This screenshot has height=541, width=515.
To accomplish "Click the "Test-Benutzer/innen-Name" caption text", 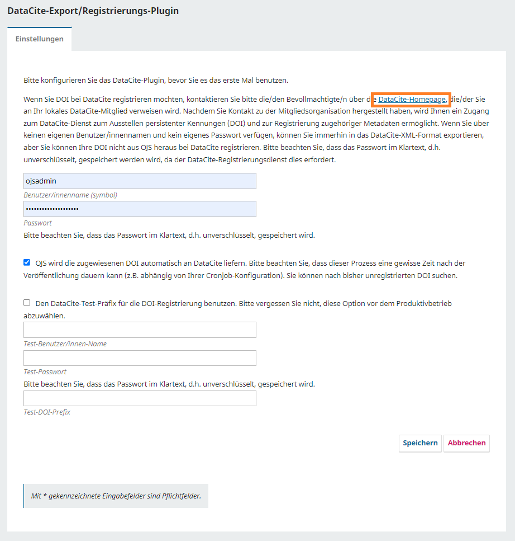I will pyautogui.click(x=65, y=344).
